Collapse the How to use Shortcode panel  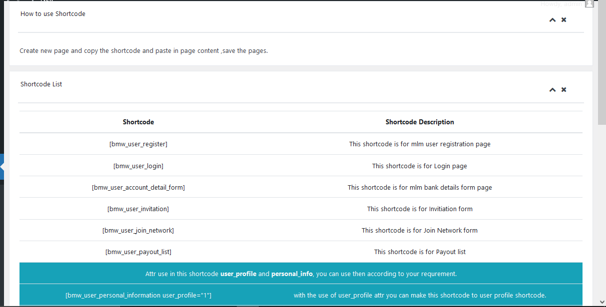[x=552, y=20]
